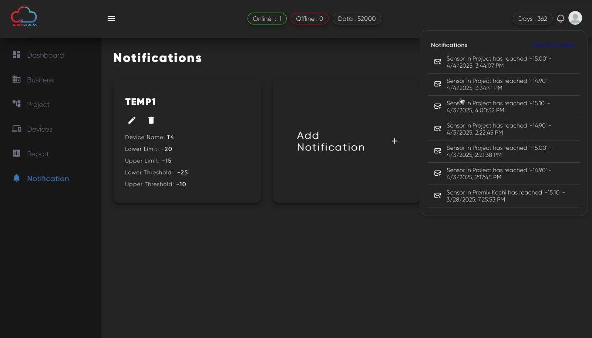This screenshot has width=592, height=338.
Task: Click the Add Notification label
Action: click(x=331, y=141)
